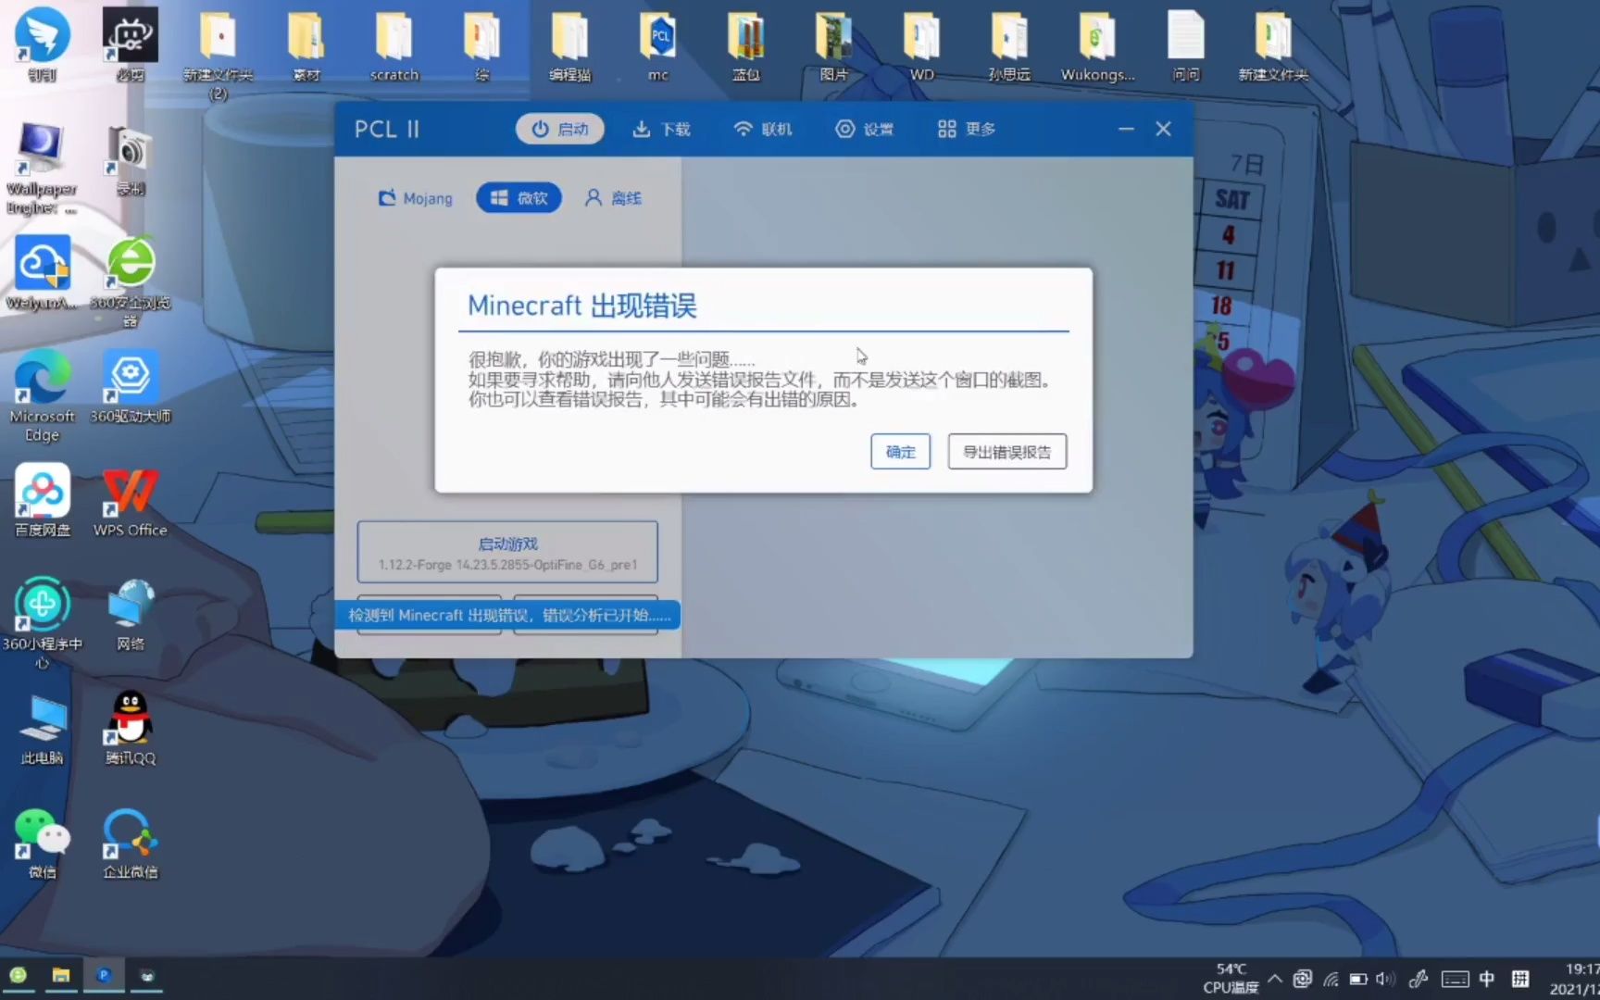Open File Explorer from the taskbar
1600x1000 pixels.
point(61,976)
